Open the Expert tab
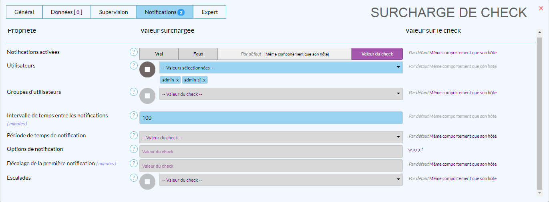 click(x=209, y=12)
